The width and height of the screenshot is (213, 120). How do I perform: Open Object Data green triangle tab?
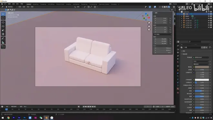coord(178,85)
